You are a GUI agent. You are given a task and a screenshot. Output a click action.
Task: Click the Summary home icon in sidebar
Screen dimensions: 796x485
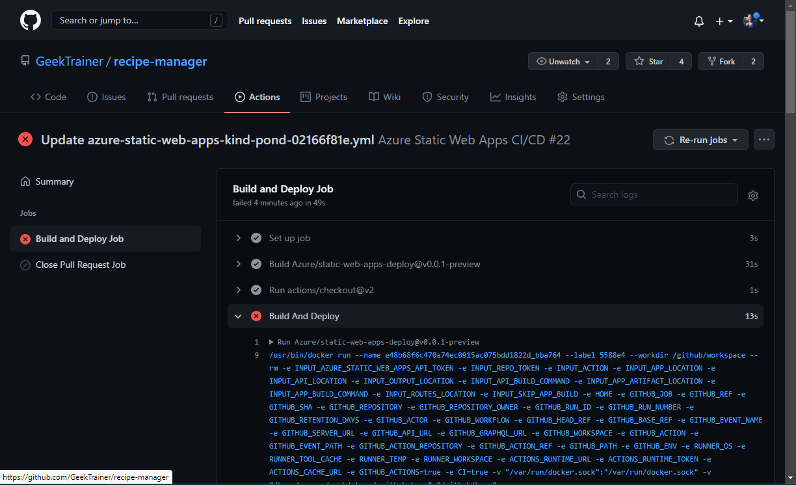25,181
